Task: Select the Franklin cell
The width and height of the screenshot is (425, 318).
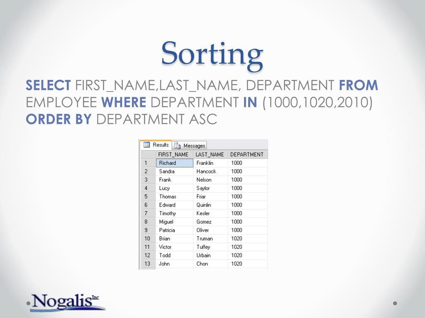Action: pos(210,163)
